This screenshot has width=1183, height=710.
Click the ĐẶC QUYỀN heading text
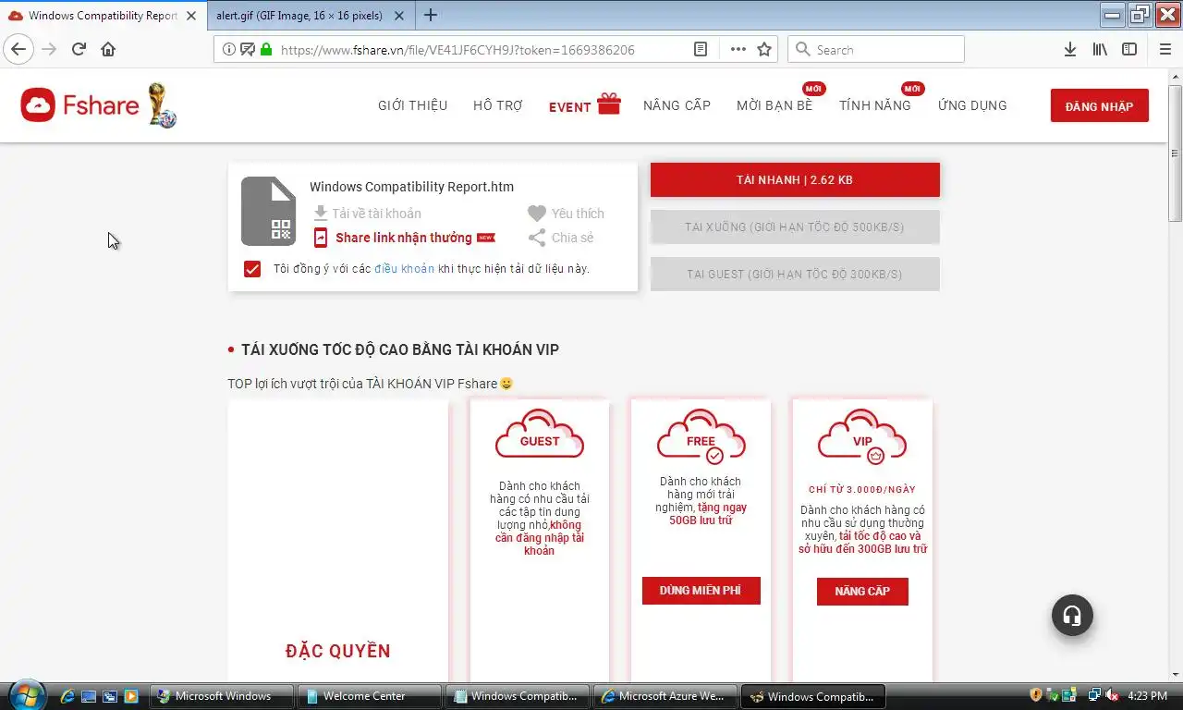pyautogui.click(x=338, y=651)
